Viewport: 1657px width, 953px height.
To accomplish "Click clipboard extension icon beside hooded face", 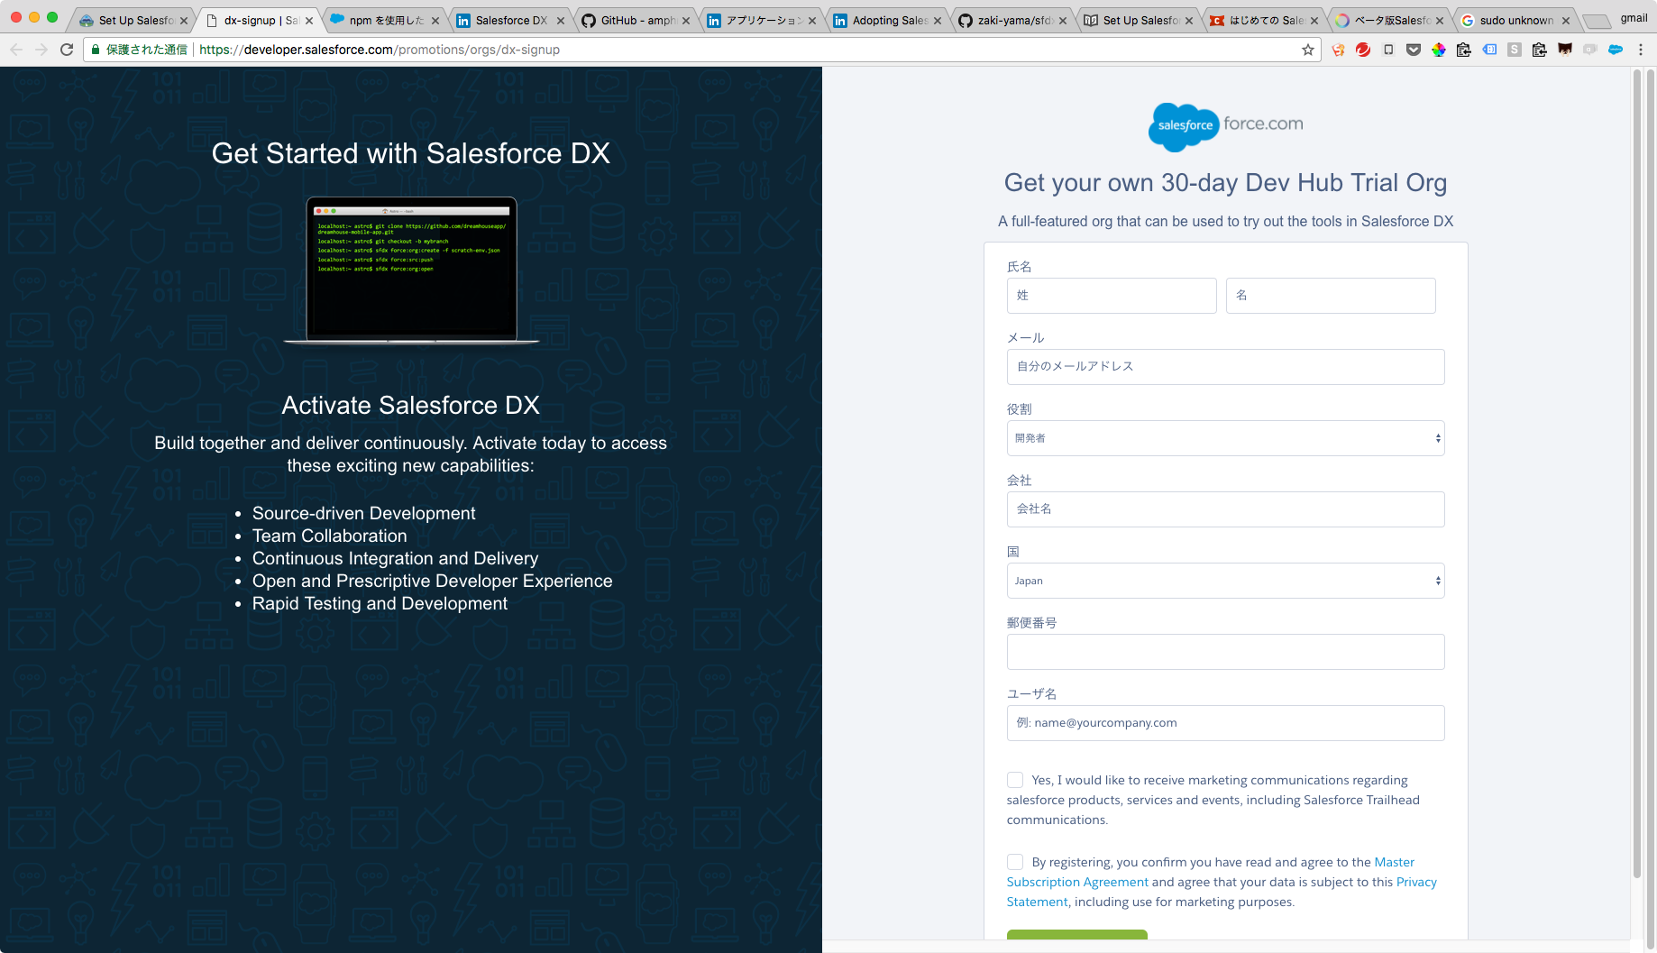I will 1540,50.
